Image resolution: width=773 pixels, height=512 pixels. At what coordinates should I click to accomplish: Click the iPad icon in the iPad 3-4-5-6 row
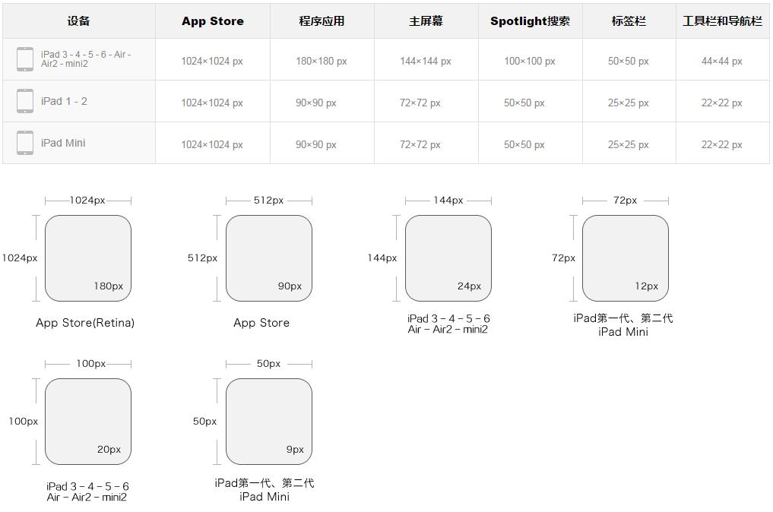[25, 59]
